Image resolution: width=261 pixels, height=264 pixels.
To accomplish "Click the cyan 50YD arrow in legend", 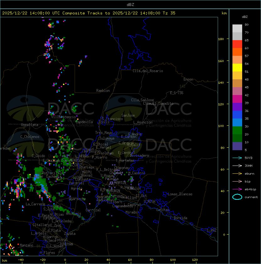I will pyautogui.click(x=237, y=158).
